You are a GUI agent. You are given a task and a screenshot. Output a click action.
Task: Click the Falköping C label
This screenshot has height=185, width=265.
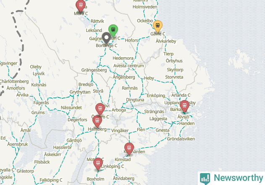(51, 180)
